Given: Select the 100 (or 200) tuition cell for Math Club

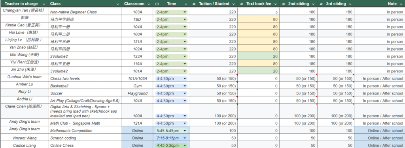Looking at the screenshot, I should 214,122.
